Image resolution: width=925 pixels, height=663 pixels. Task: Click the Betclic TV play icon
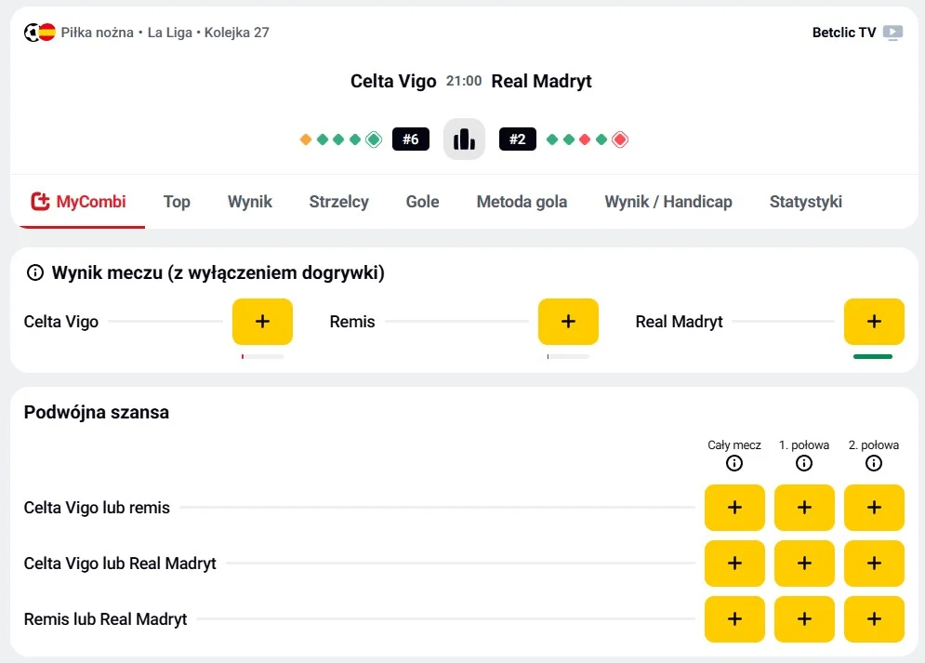point(892,33)
